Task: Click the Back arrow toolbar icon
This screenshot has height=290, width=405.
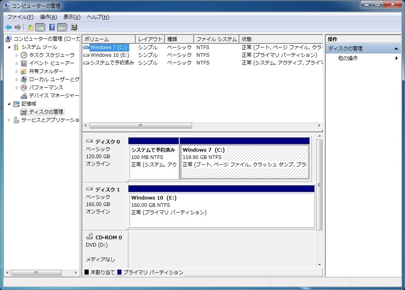Action: pyautogui.click(x=9, y=27)
